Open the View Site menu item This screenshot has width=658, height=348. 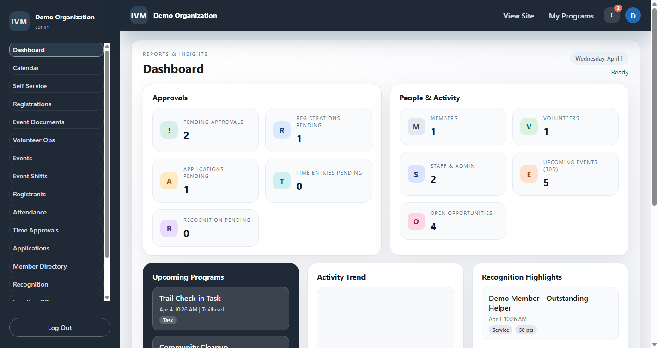tap(518, 16)
